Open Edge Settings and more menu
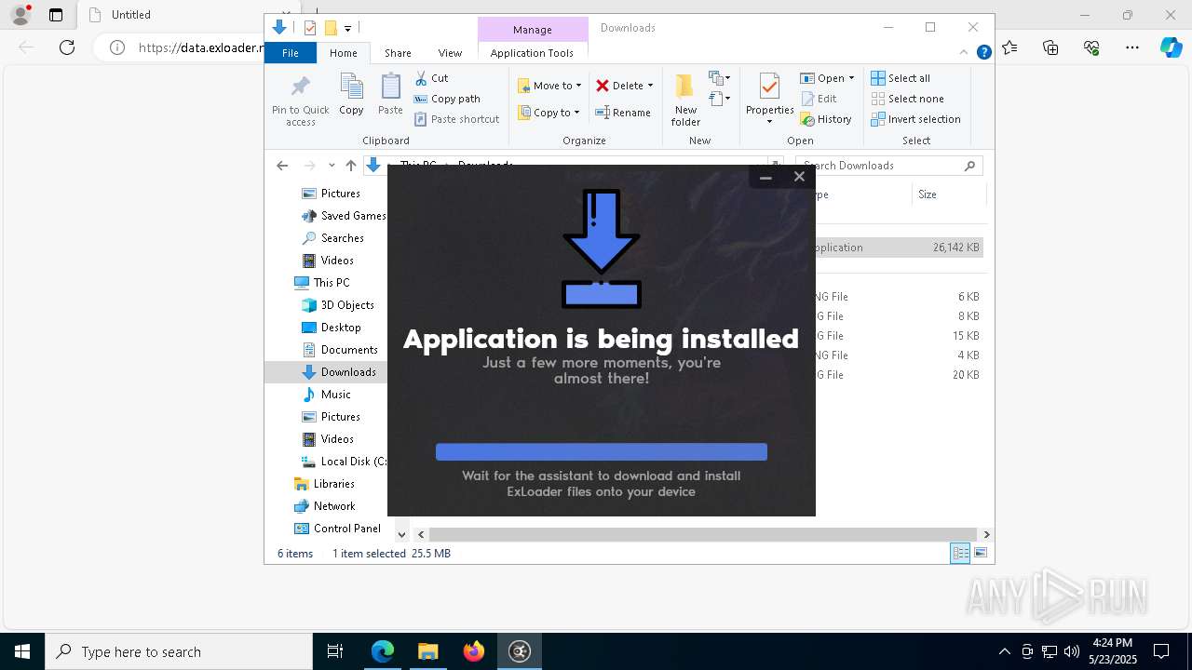The image size is (1192, 670). point(1132,47)
